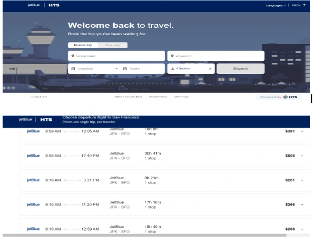Open Terms and Conditions link
Image resolution: width=317 pixels, height=241 pixels.
[128, 97]
